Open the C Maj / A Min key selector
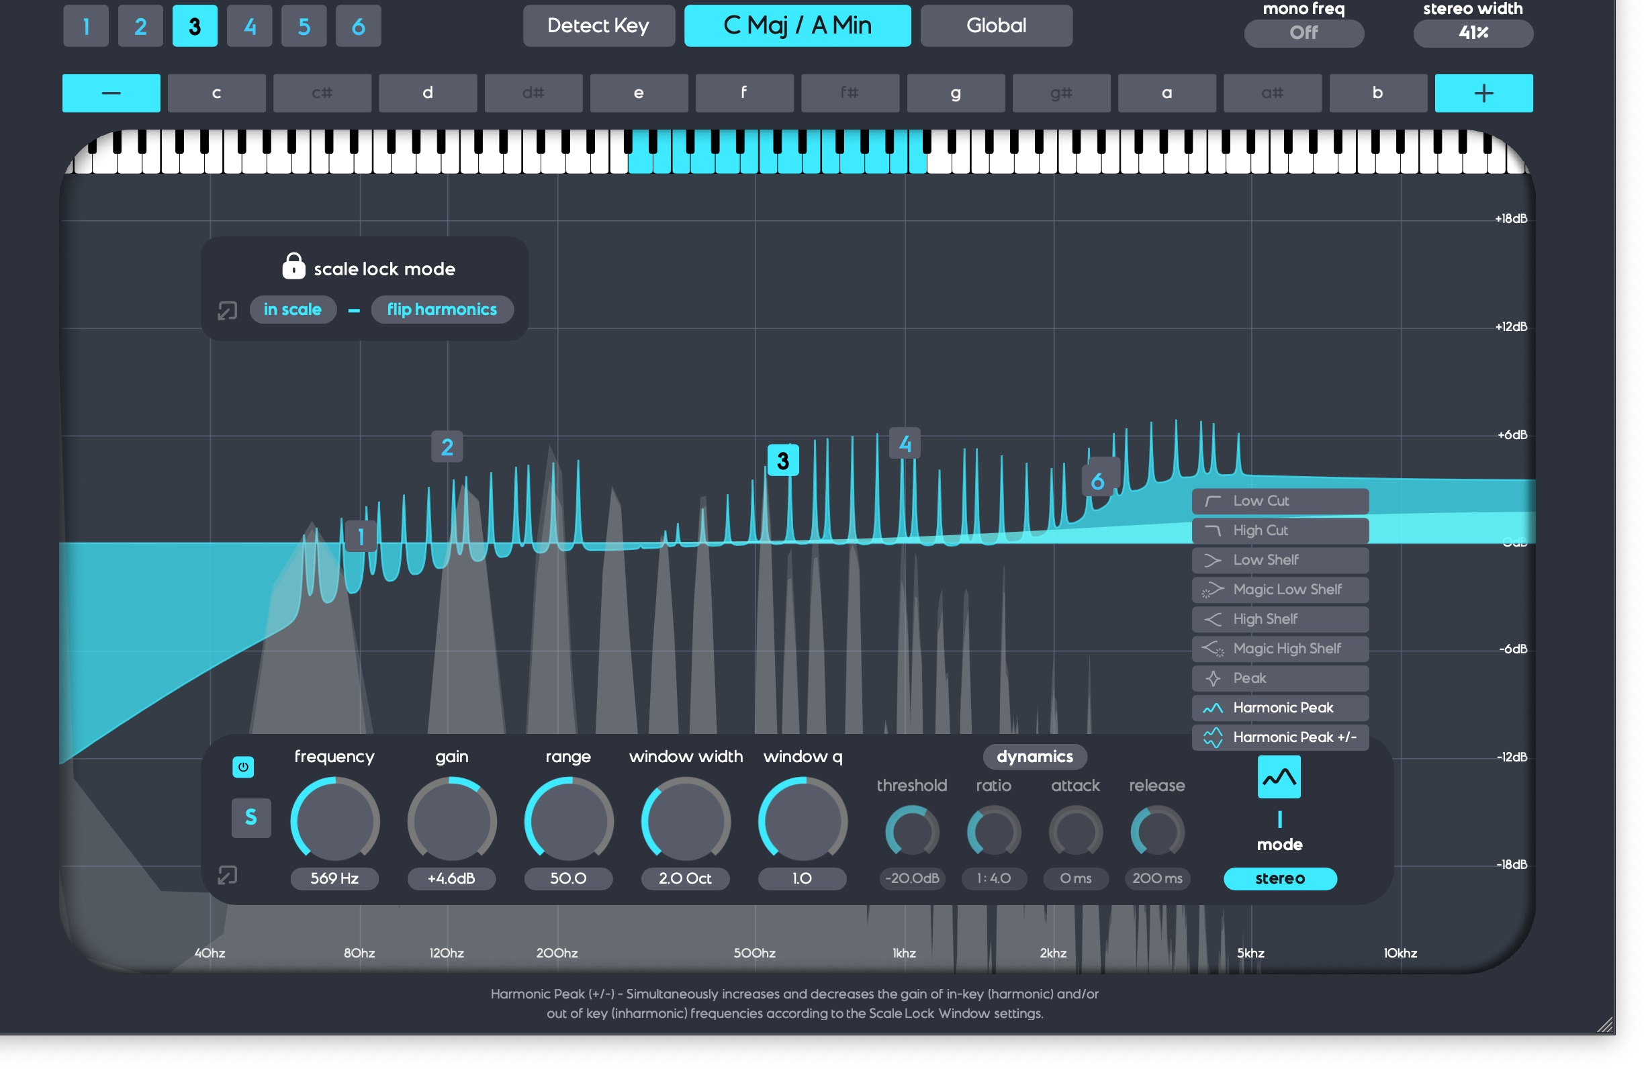 [797, 26]
